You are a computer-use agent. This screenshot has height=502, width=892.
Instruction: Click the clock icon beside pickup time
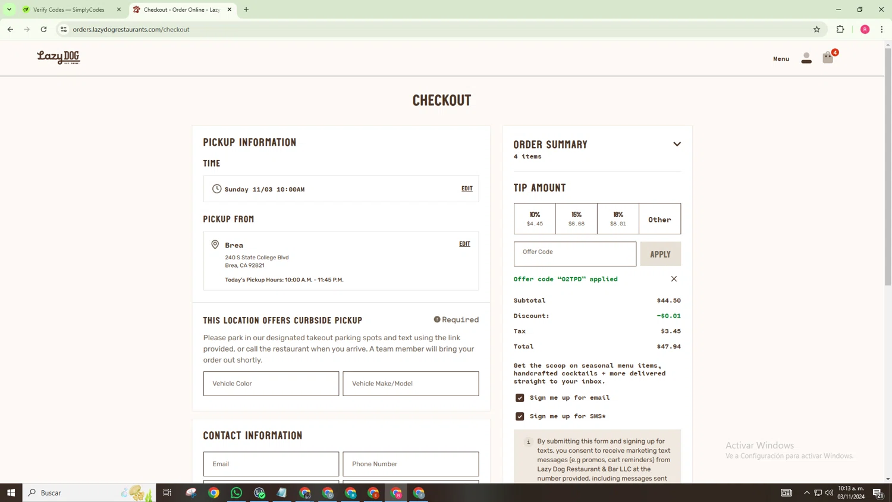tap(216, 189)
